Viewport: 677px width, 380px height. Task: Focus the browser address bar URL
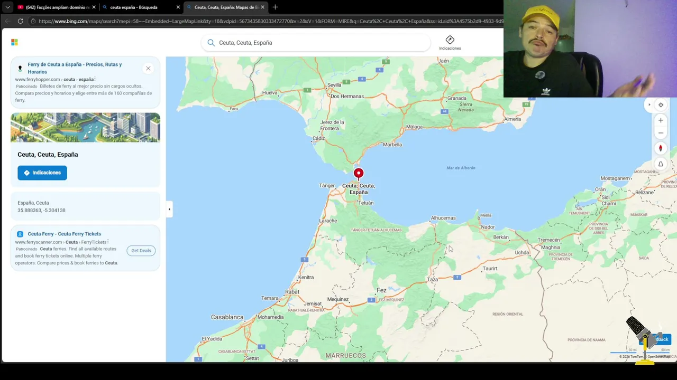point(271,21)
